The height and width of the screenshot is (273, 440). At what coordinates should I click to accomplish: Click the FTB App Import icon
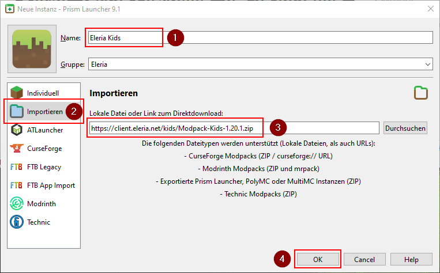pyautogui.click(x=17, y=185)
